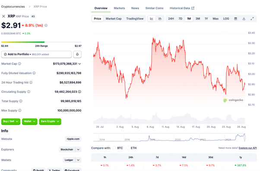Open the calendar date range picker
The image size is (260, 171).
(x=235, y=19)
